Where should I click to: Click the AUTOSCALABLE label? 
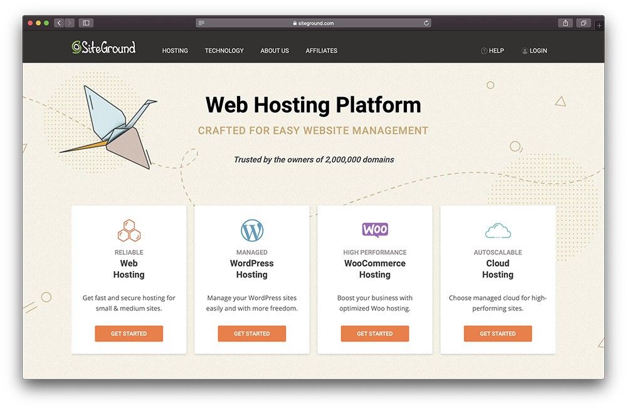498,252
